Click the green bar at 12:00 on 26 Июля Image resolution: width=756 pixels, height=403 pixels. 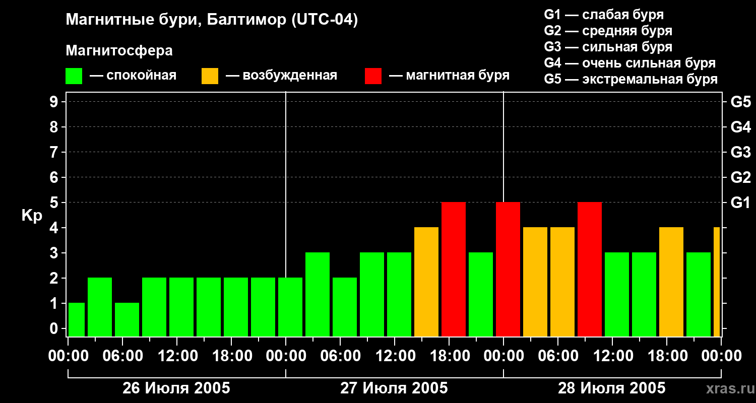pos(181,307)
